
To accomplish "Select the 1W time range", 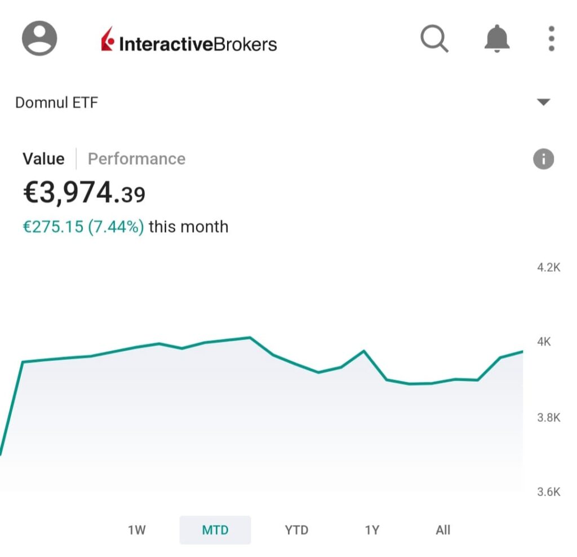I will [x=137, y=530].
